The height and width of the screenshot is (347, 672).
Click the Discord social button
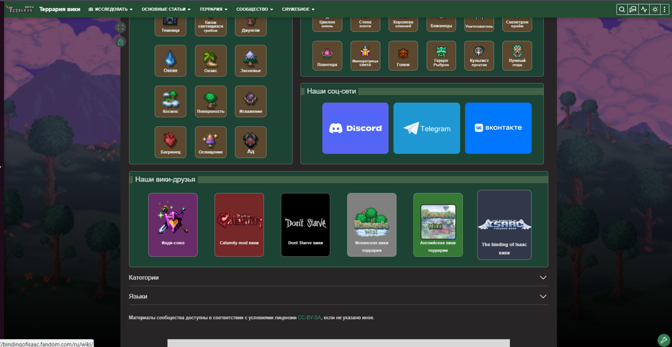(355, 128)
